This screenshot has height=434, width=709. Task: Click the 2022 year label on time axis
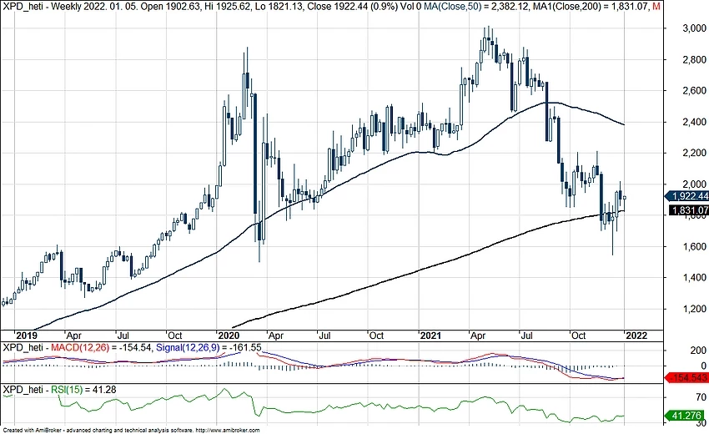(636, 336)
